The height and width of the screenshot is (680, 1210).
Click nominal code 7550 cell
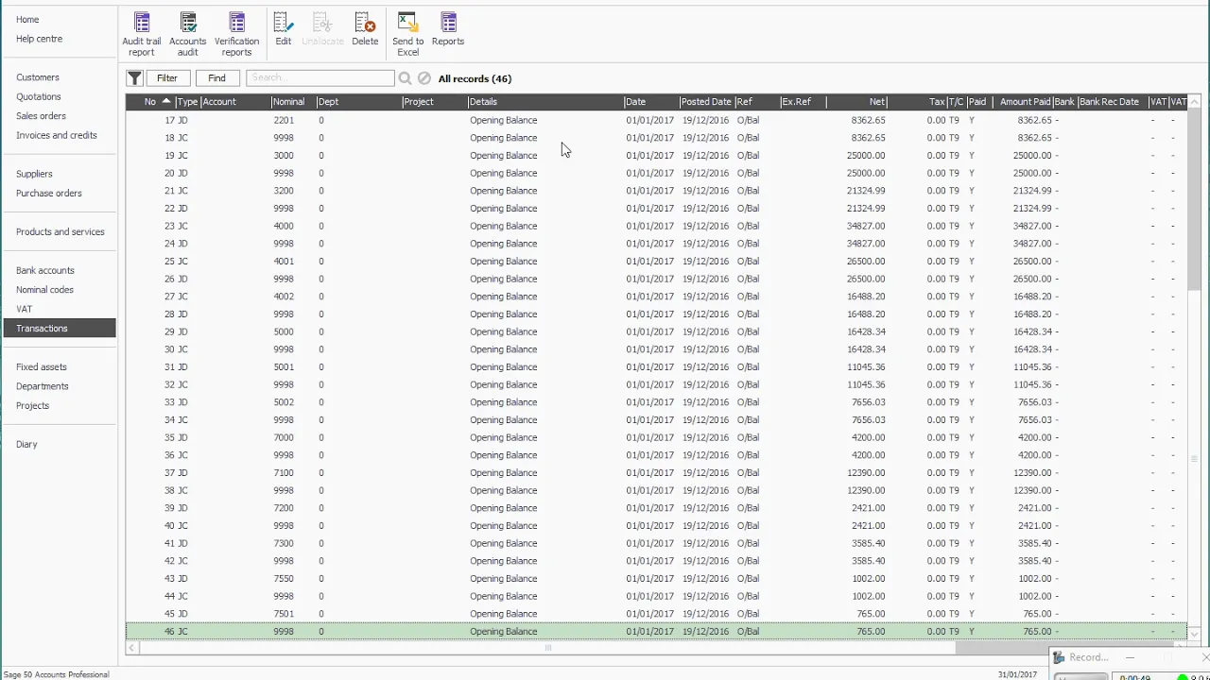coord(284,578)
